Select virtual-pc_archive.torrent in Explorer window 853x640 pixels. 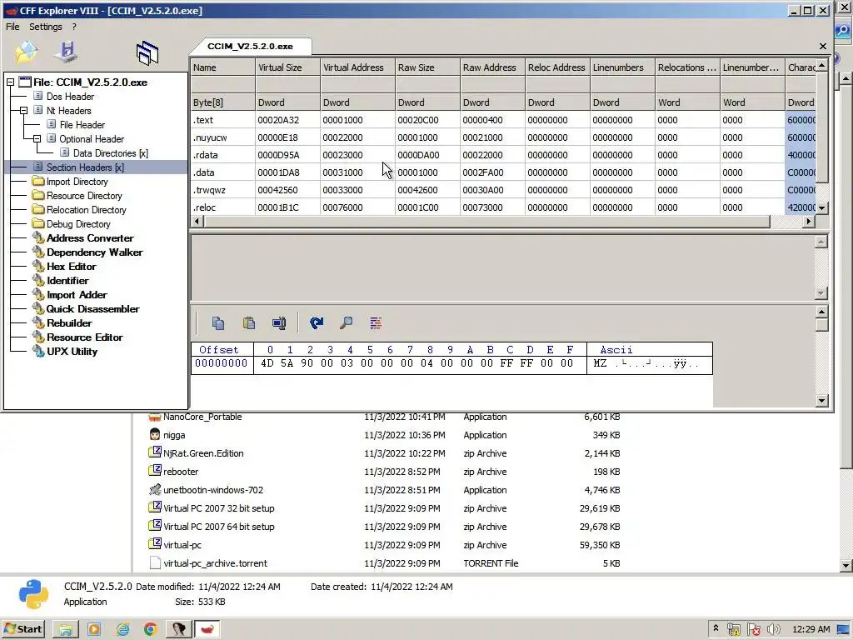tap(215, 563)
